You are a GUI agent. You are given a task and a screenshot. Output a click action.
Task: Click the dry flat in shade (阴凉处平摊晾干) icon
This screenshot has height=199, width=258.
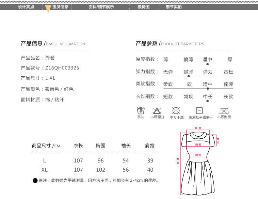199,111
